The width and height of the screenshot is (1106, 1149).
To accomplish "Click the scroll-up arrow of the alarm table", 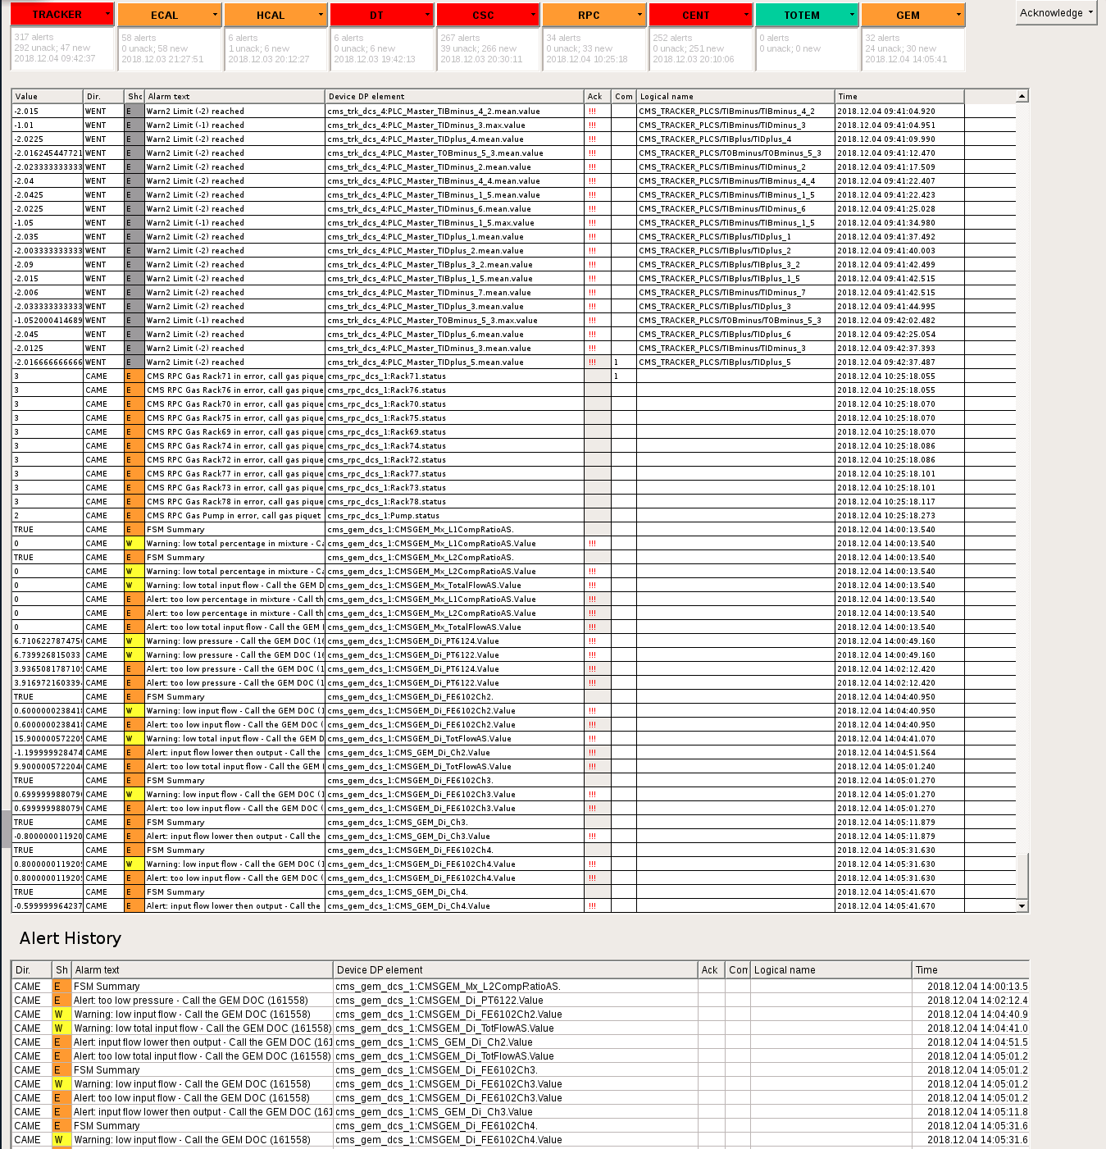I will tap(1022, 97).
